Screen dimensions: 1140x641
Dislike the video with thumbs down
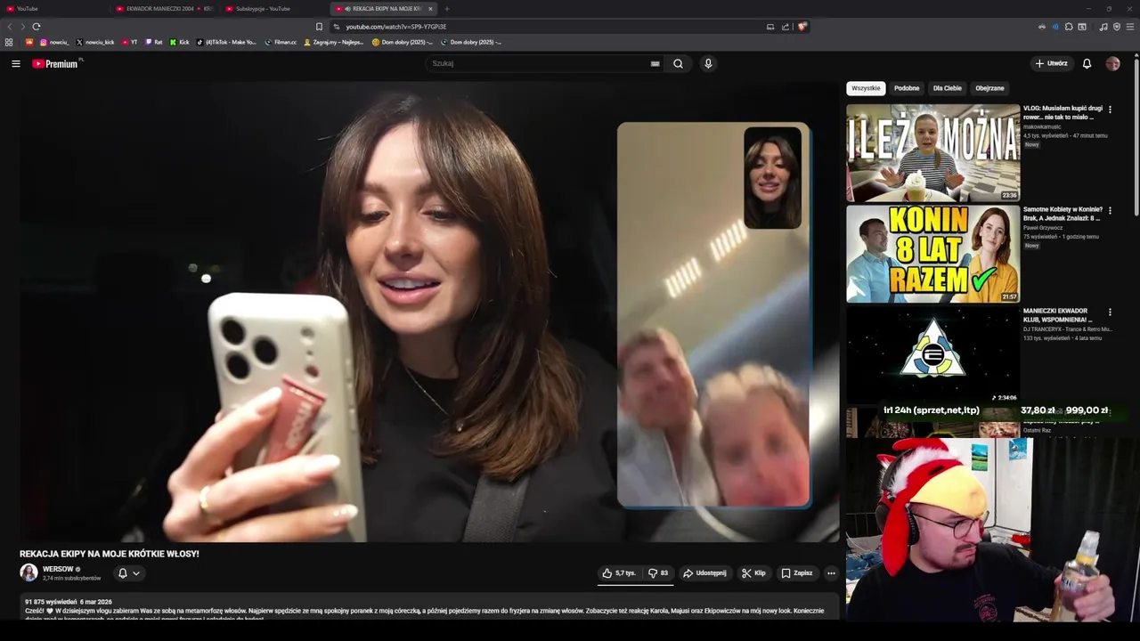pyautogui.click(x=658, y=573)
